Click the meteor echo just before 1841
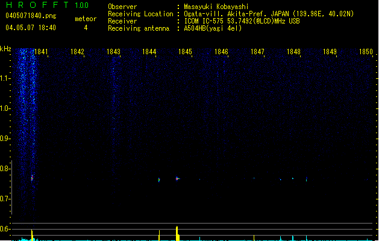This screenshot has width=379, height=241. (32, 178)
